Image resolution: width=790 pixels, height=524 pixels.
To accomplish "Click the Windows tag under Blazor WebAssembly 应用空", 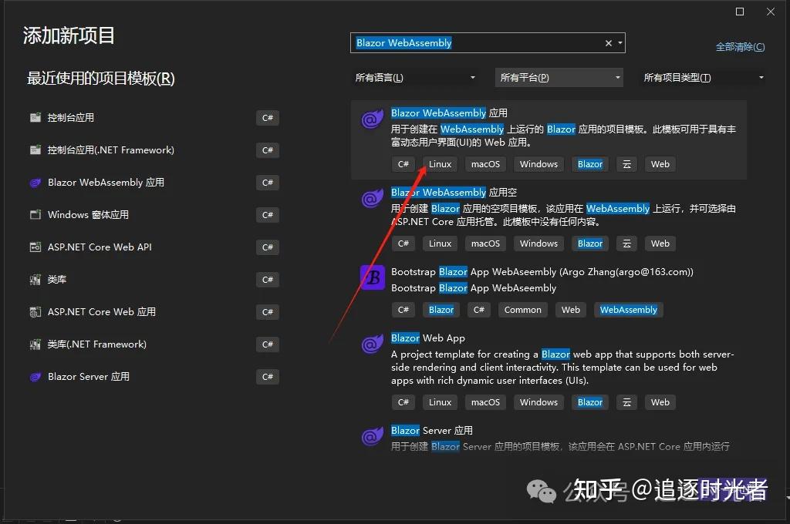I will (x=538, y=244).
